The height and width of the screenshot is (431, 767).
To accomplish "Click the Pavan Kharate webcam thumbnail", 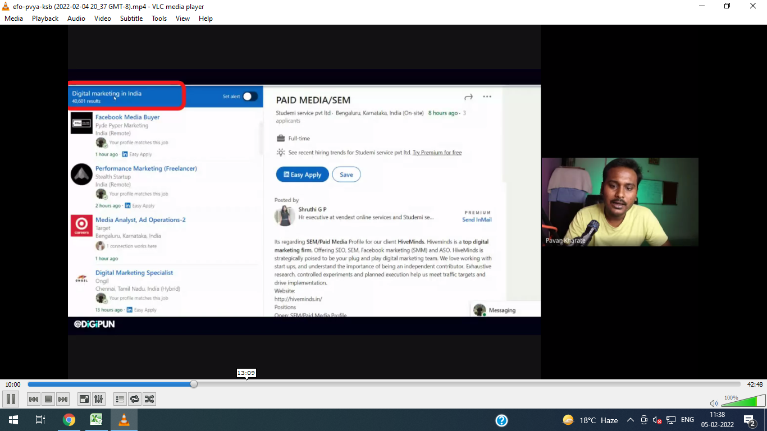I will coord(620,202).
